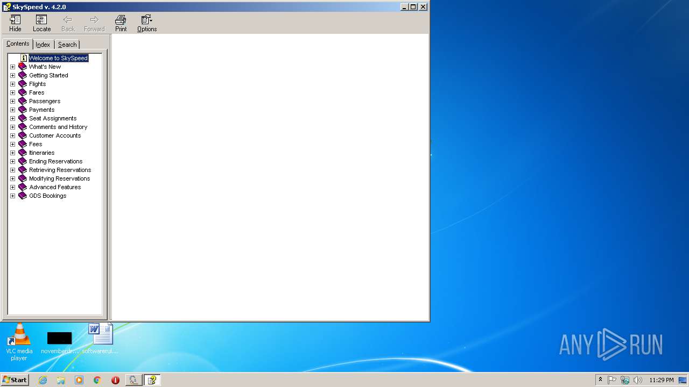Click the Flights book icon

pyautogui.click(x=23, y=84)
